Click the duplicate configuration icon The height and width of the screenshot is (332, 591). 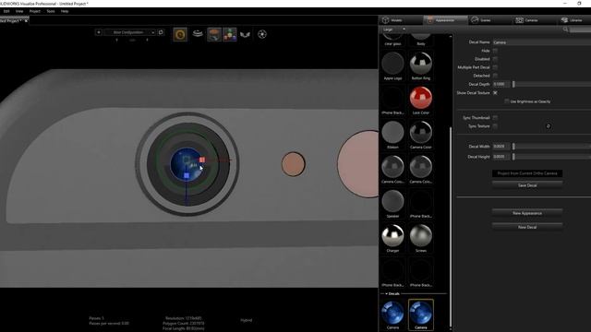[x=161, y=32]
